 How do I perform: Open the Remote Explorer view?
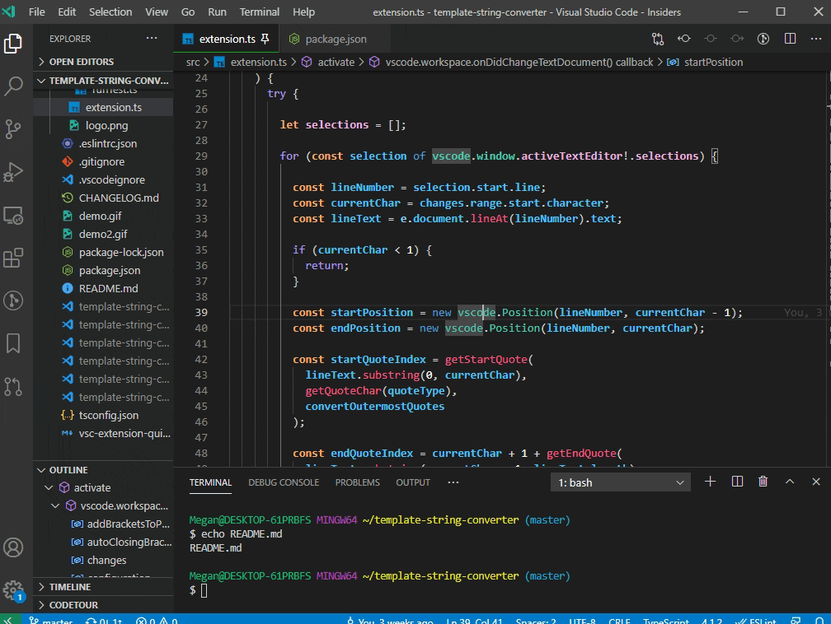(x=14, y=215)
